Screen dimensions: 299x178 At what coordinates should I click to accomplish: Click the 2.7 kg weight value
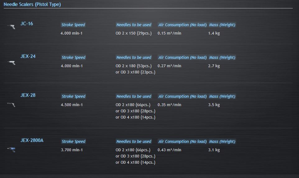[214, 66]
